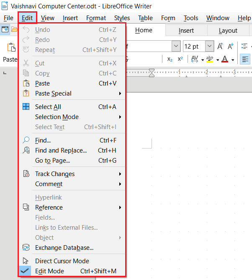Click the ruler at the 2 mark

(207, 73)
